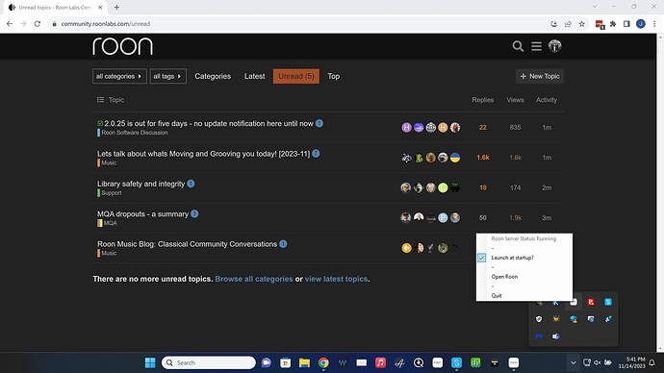Viewport: 664px width, 373px height.
Task: Click the roon logo in the header
Action: pos(122,46)
